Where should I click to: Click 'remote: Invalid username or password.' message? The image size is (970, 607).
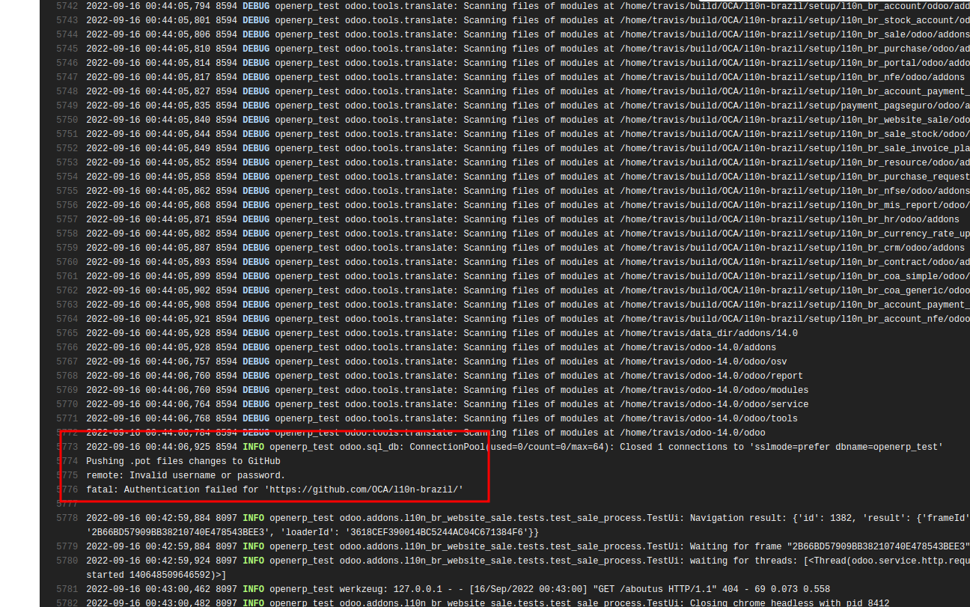coord(186,475)
